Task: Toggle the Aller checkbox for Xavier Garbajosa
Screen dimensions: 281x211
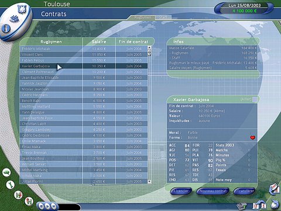Action: coord(255,100)
